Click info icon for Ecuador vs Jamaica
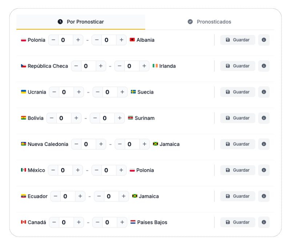The height and width of the screenshot is (245, 291). click(264, 196)
